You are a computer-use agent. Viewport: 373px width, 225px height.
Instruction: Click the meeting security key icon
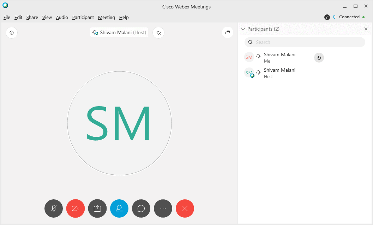(327, 17)
